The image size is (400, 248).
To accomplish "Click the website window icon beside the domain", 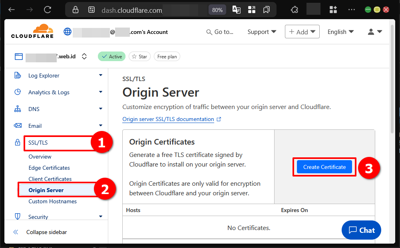I will [x=19, y=57].
